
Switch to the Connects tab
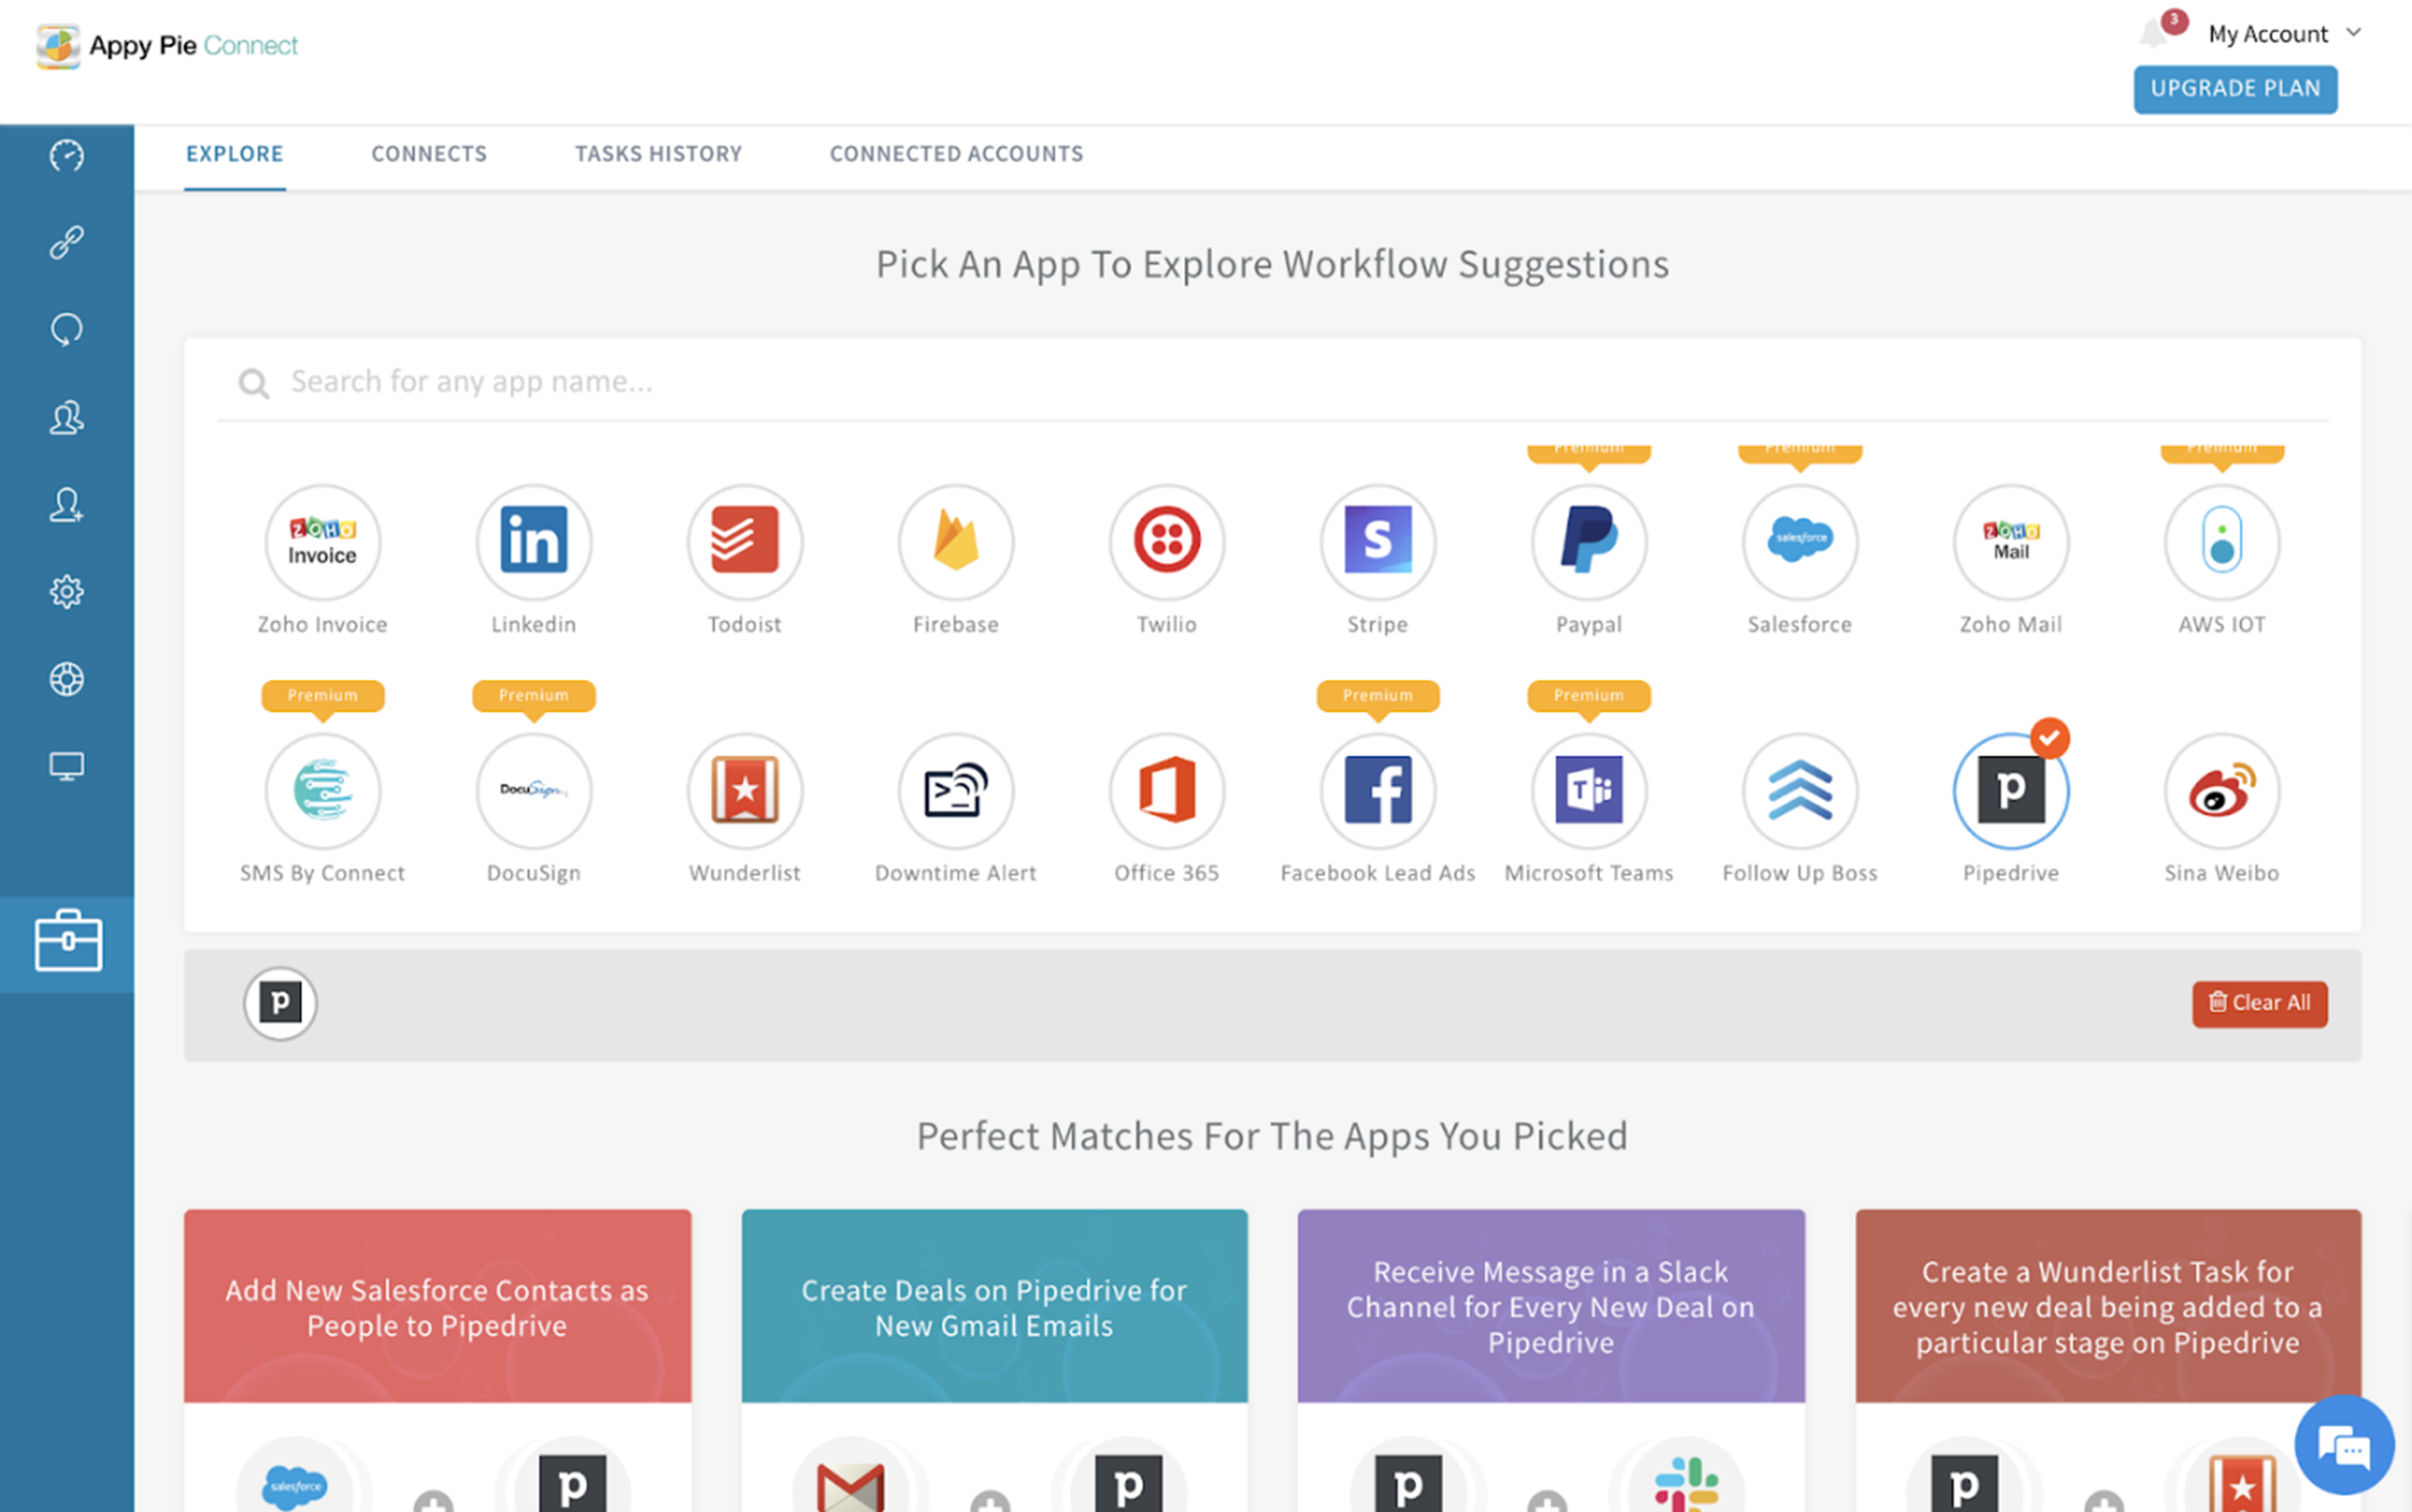[428, 154]
